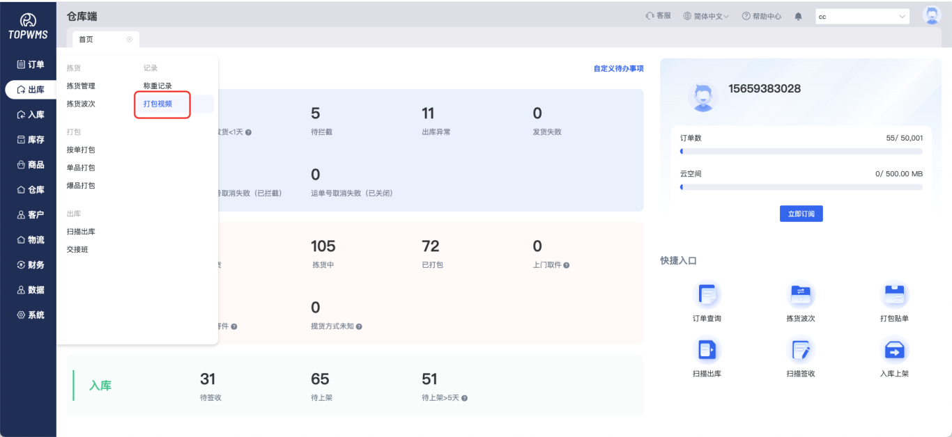The width and height of the screenshot is (952, 437).
Task: Click the TOPWMS logo
Action: [x=28, y=26]
